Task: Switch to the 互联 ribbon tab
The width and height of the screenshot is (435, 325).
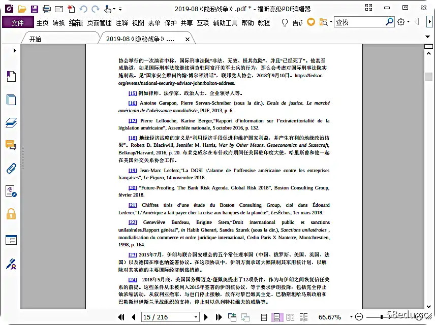Action: (x=203, y=23)
